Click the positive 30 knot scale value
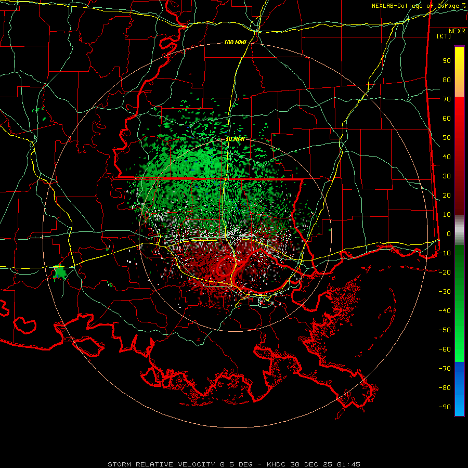 447,176
